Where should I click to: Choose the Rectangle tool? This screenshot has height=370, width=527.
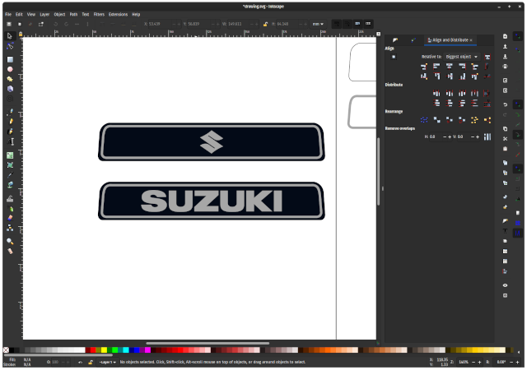[10, 59]
